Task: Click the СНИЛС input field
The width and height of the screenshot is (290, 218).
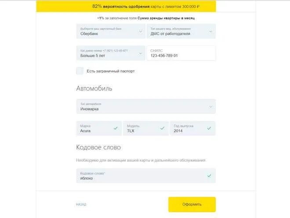Action: pyautogui.click(x=181, y=53)
